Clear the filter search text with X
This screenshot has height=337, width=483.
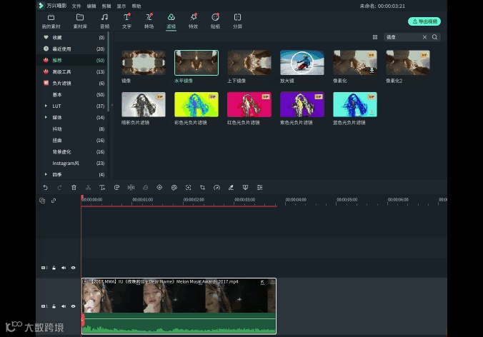coord(424,37)
